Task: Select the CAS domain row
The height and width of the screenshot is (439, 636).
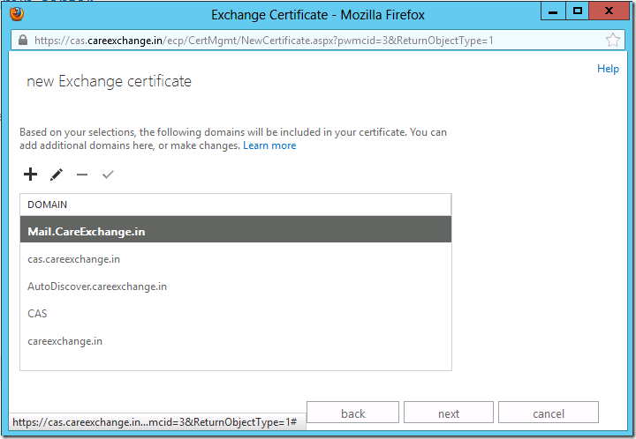Action: pos(236,314)
